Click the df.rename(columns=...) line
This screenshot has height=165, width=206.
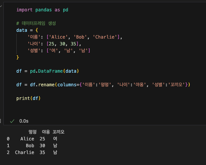[x=103, y=85]
